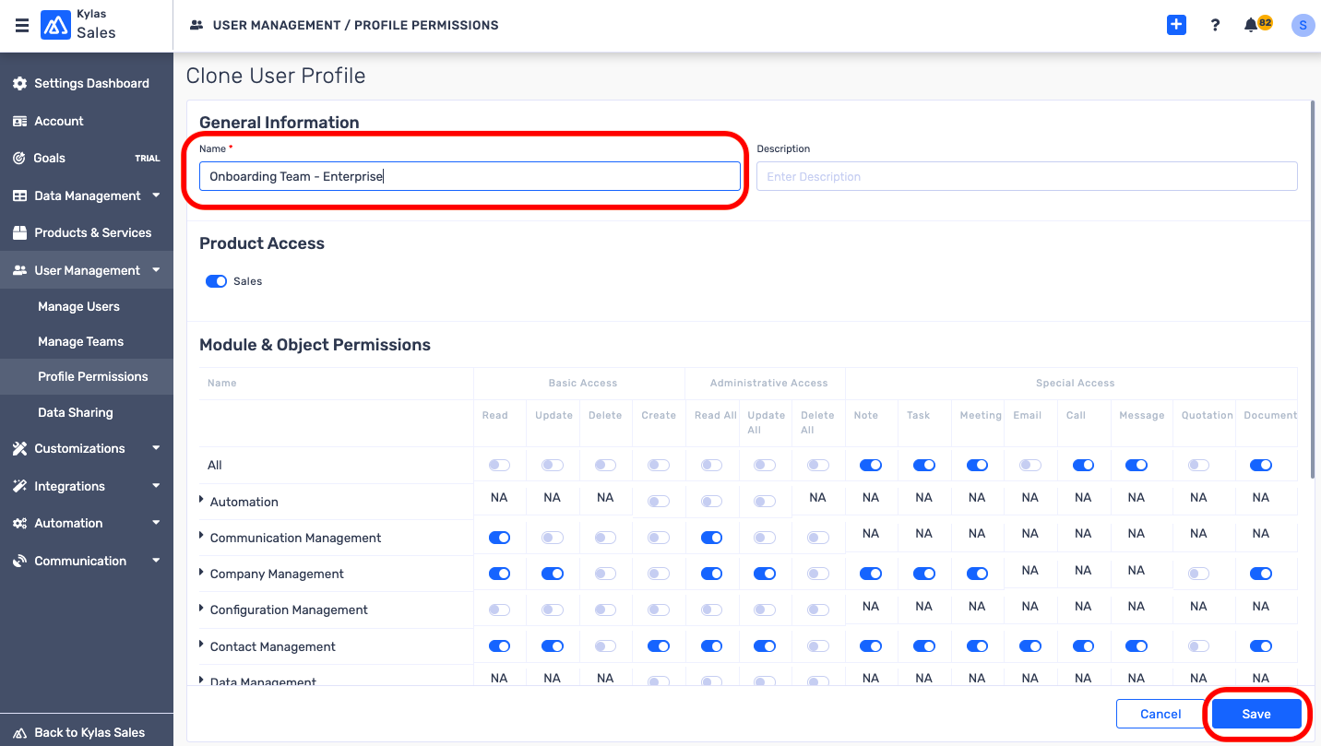This screenshot has height=746, width=1321.
Task: Toggle Create for Automation row
Action: coord(659,502)
